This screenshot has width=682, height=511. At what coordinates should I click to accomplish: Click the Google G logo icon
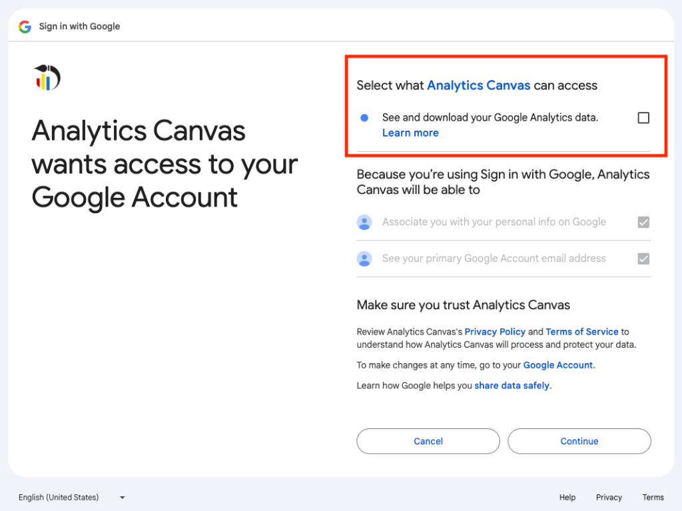[25, 27]
